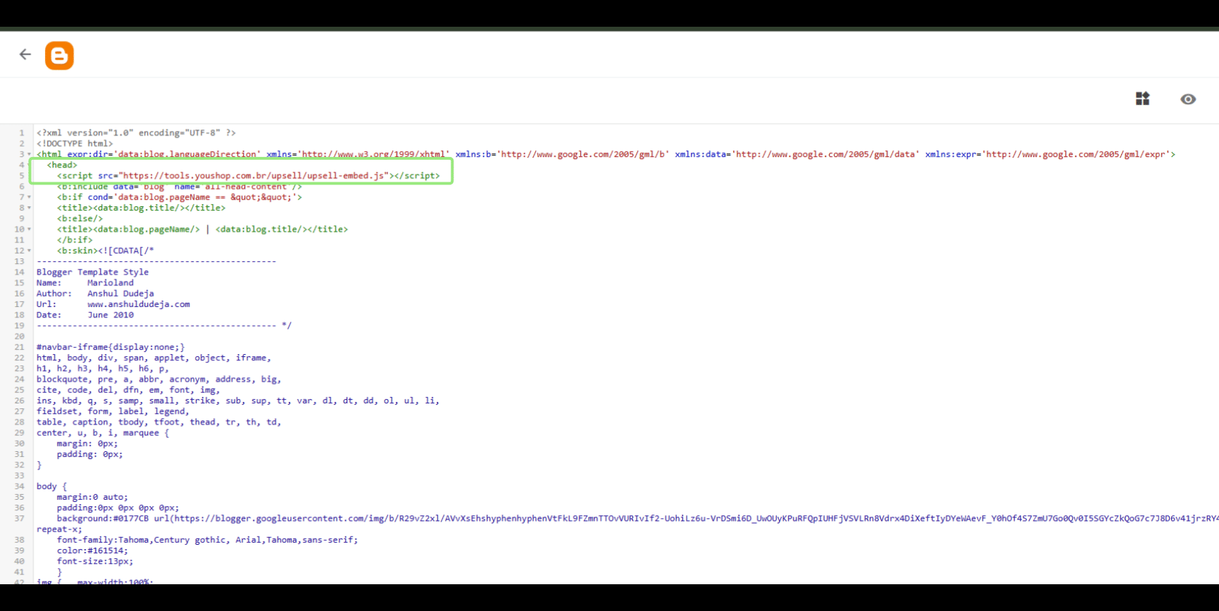Collapse the html tag fold at line 3
This screenshot has width=1219, height=611.
[x=29, y=154]
